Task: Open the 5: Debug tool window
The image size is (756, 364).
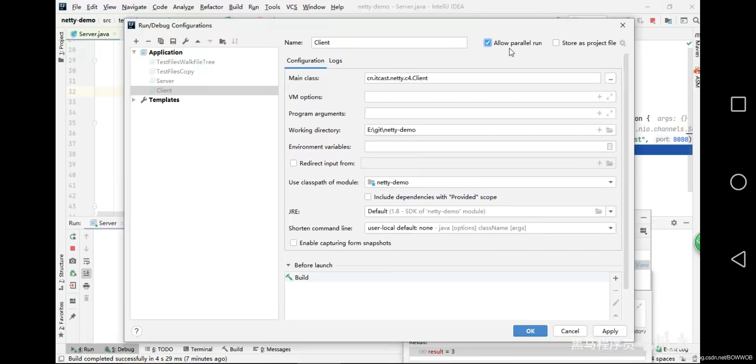Action: [119, 349]
